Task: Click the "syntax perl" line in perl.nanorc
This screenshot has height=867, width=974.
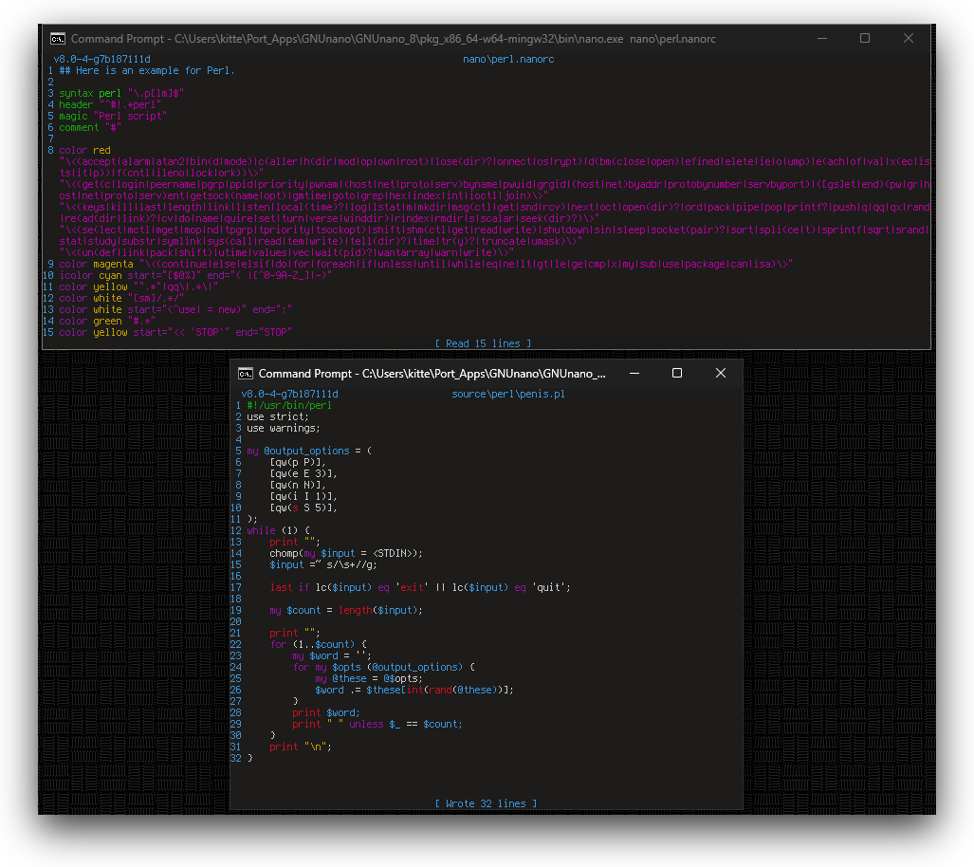Action: (x=121, y=93)
